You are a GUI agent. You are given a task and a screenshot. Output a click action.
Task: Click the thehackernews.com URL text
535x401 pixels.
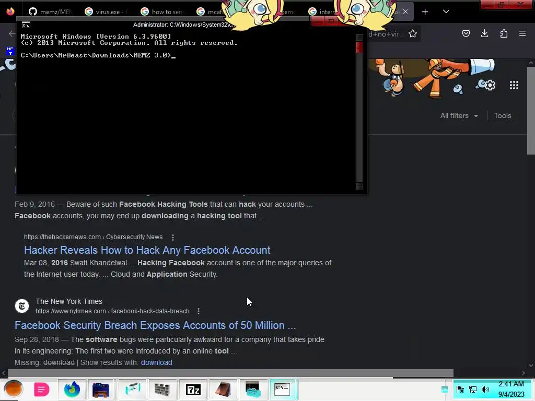click(x=93, y=237)
